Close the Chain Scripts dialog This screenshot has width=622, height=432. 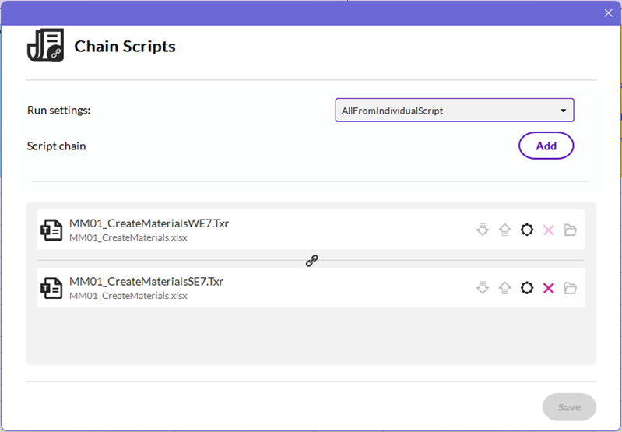click(x=608, y=12)
